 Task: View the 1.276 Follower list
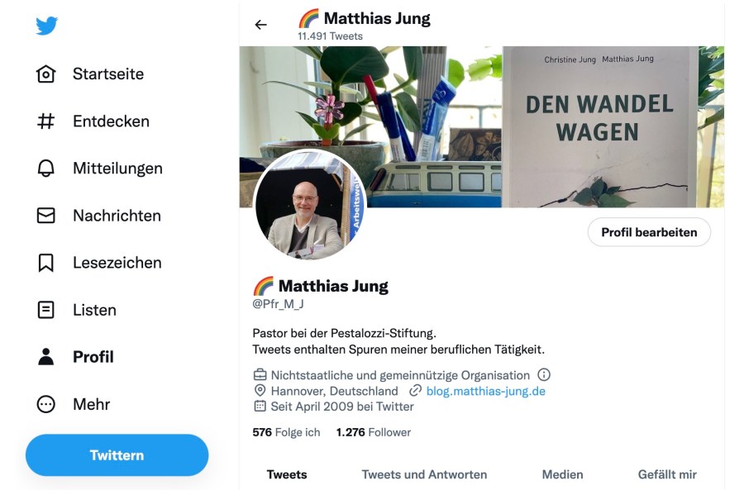pos(374,432)
